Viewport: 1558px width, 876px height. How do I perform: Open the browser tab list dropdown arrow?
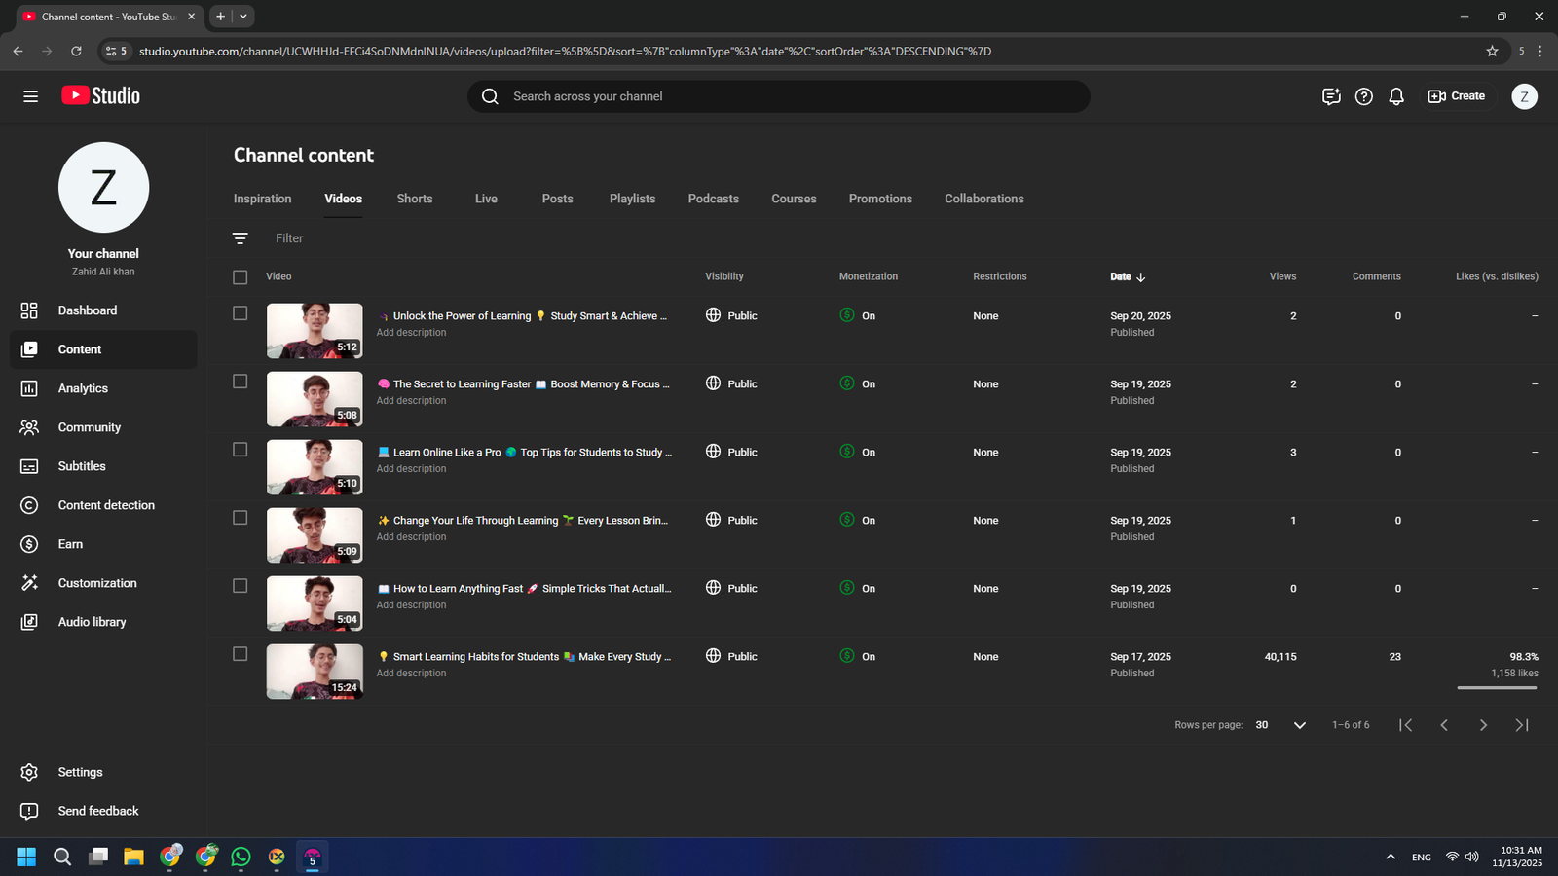[x=243, y=17]
